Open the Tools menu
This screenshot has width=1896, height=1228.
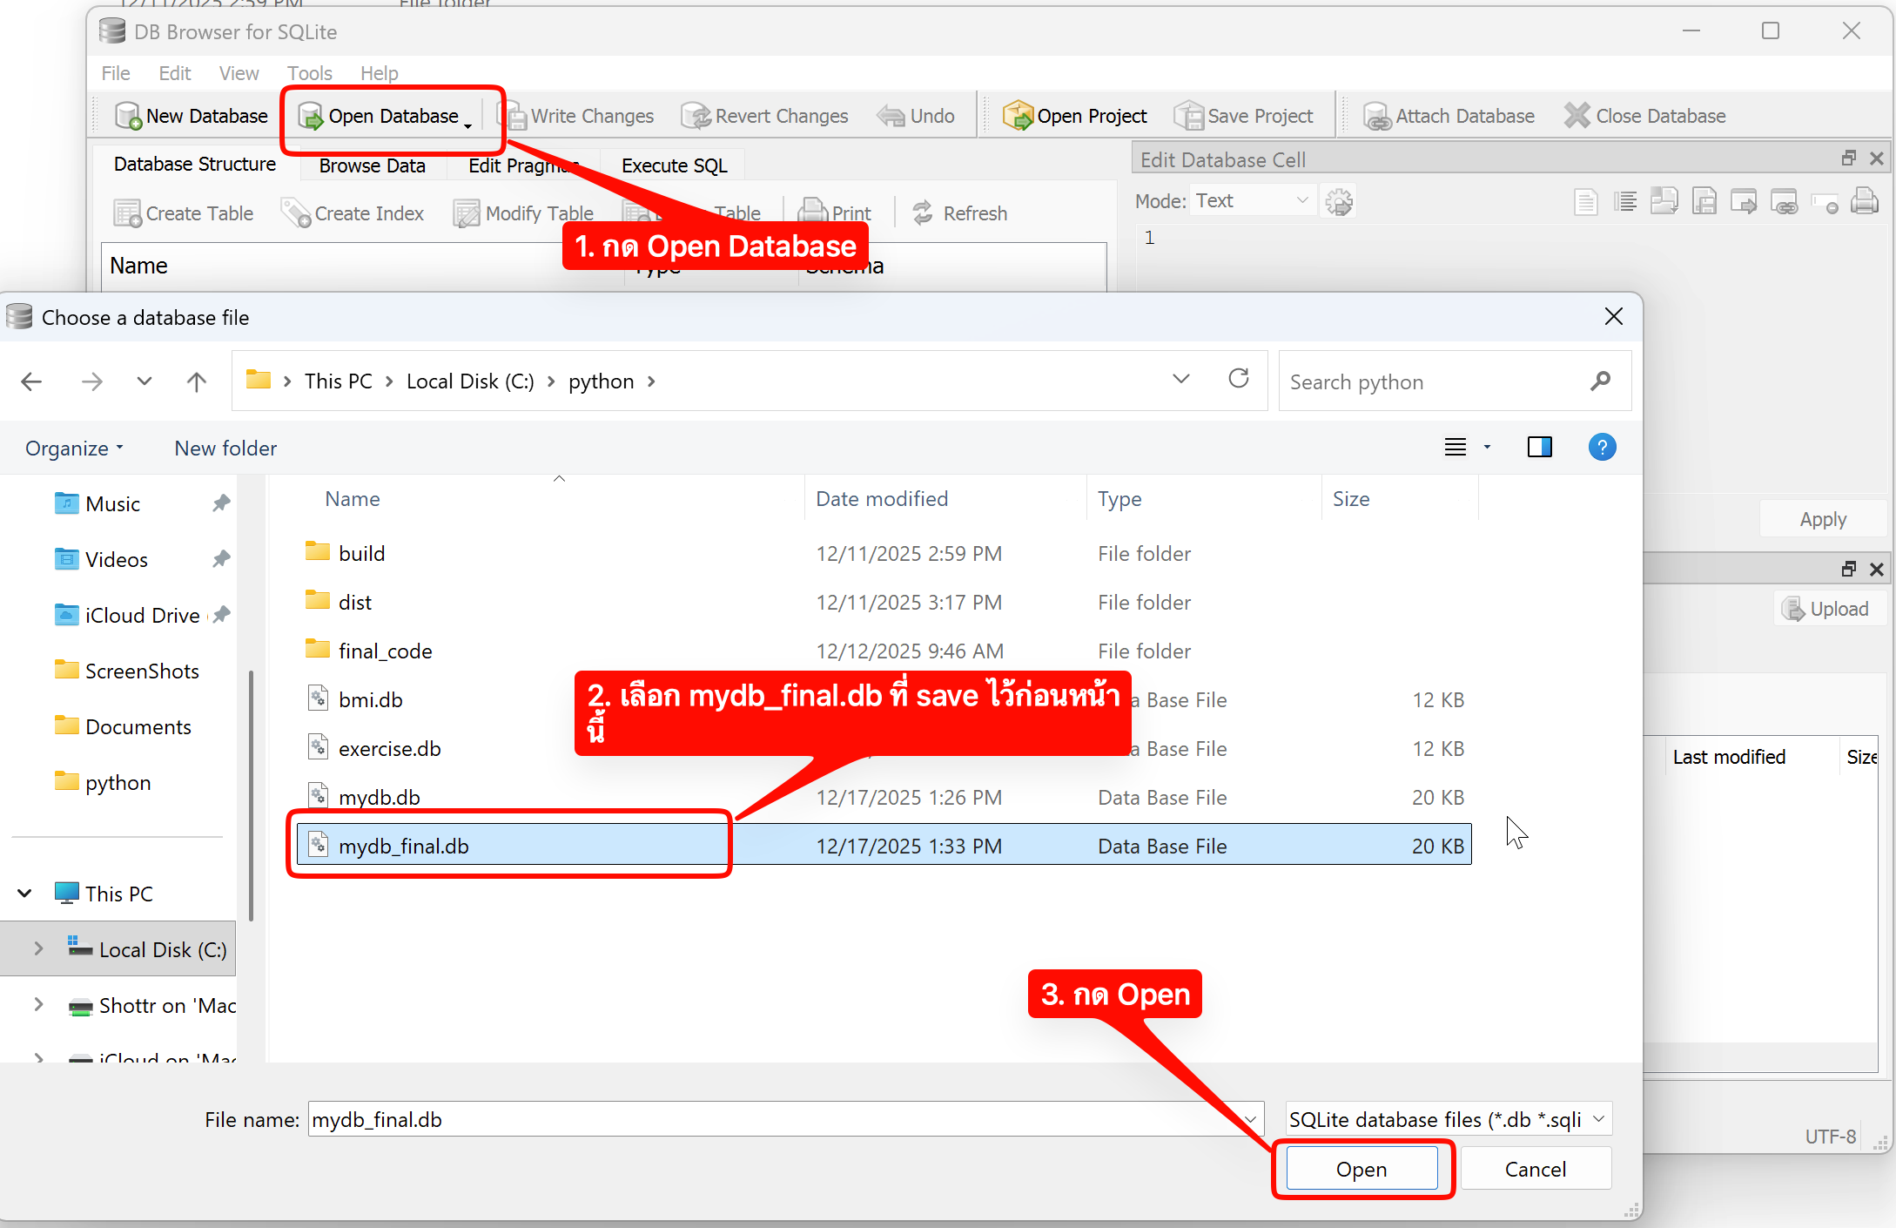coord(309,73)
